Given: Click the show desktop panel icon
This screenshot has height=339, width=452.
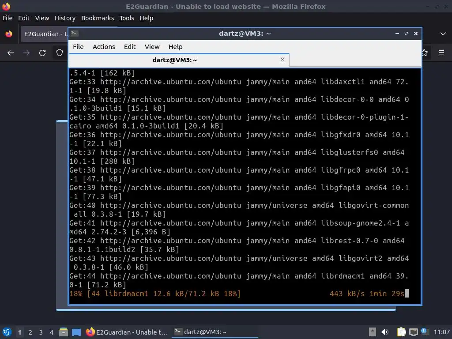Looking at the screenshot, I should click(x=76, y=332).
